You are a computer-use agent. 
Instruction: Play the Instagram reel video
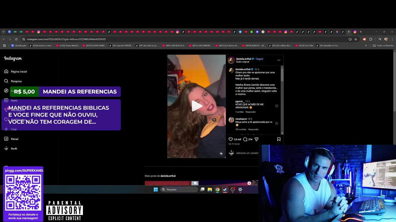pyautogui.click(x=196, y=106)
